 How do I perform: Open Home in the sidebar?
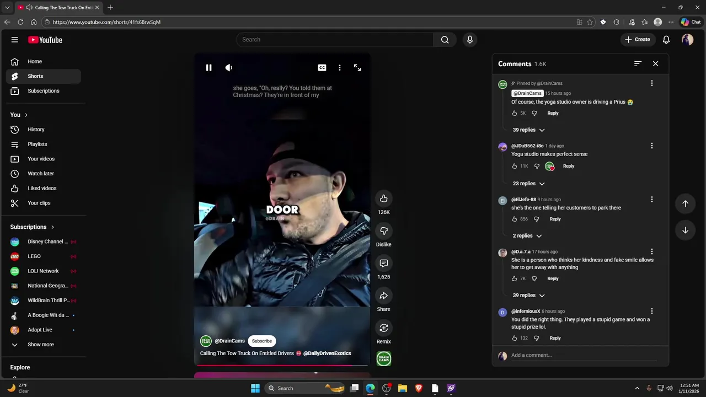tap(44, 61)
